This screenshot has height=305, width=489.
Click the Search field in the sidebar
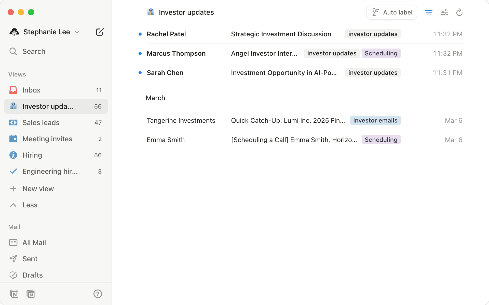pyautogui.click(x=34, y=51)
